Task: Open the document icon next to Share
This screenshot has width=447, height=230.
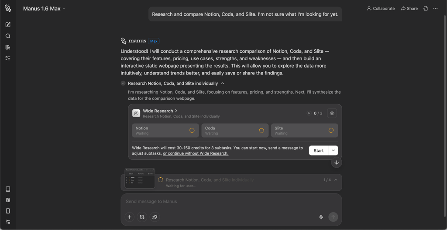Action: pos(426,9)
